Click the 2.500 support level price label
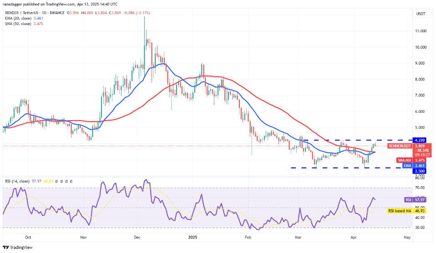Viewport: 436px width, 253px height. (419, 171)
